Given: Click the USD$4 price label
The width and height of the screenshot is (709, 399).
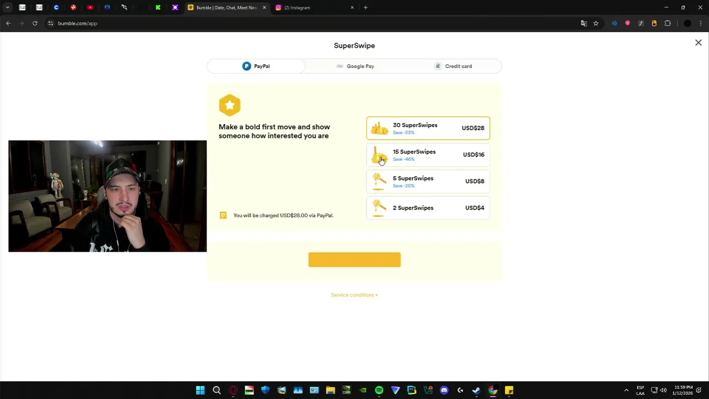Looking at the screenshot, I should (x=475, y=208).
